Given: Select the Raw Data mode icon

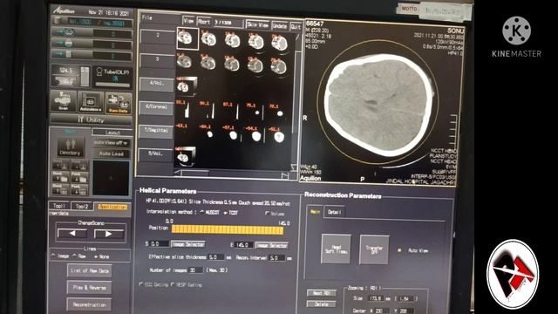Looking at the screenshot, I should pos(119,103).
